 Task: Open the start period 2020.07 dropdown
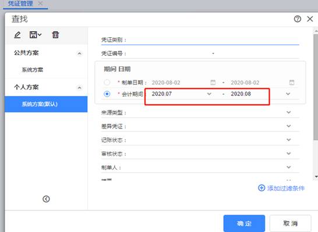coord(209,94)
